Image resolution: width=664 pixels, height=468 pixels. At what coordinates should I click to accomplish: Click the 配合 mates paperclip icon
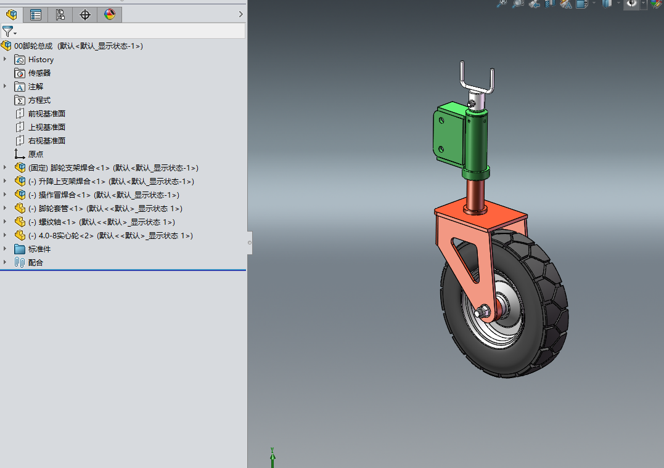(20, 262)
